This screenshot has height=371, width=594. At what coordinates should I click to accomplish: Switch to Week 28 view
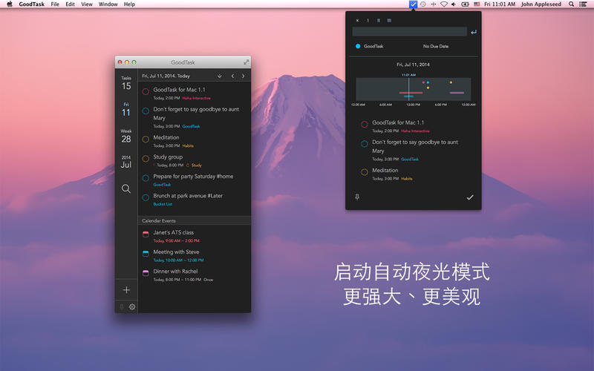pyautogui.click(x=126, y=137)
